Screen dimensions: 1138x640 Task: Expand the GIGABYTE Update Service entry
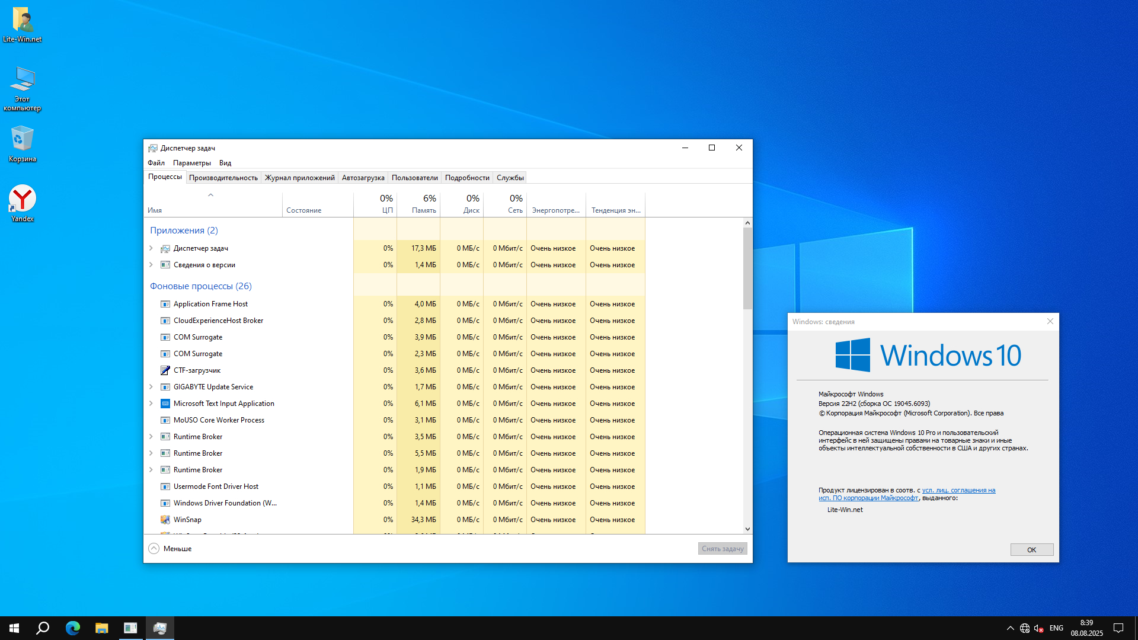pyautogui.click(x=151, y=387)
